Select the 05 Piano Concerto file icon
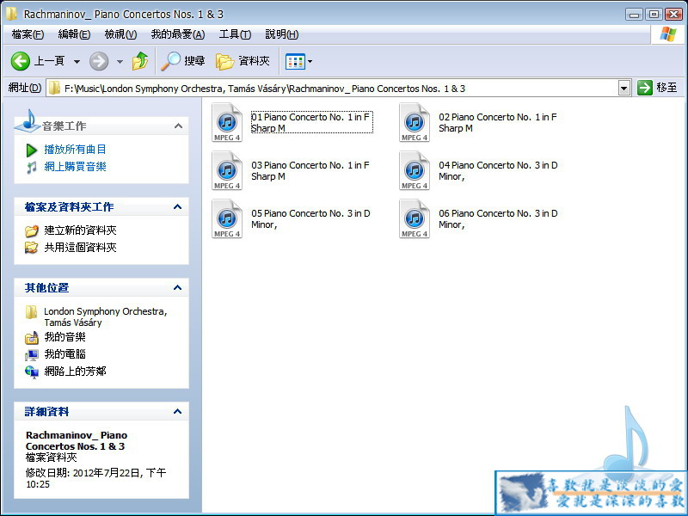Viewport: 688px width, 516px height. pos(227,219)
